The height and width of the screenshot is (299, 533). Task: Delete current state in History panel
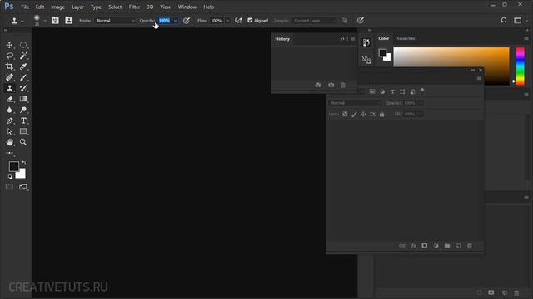pyautogui.click(x=342, y=85)
